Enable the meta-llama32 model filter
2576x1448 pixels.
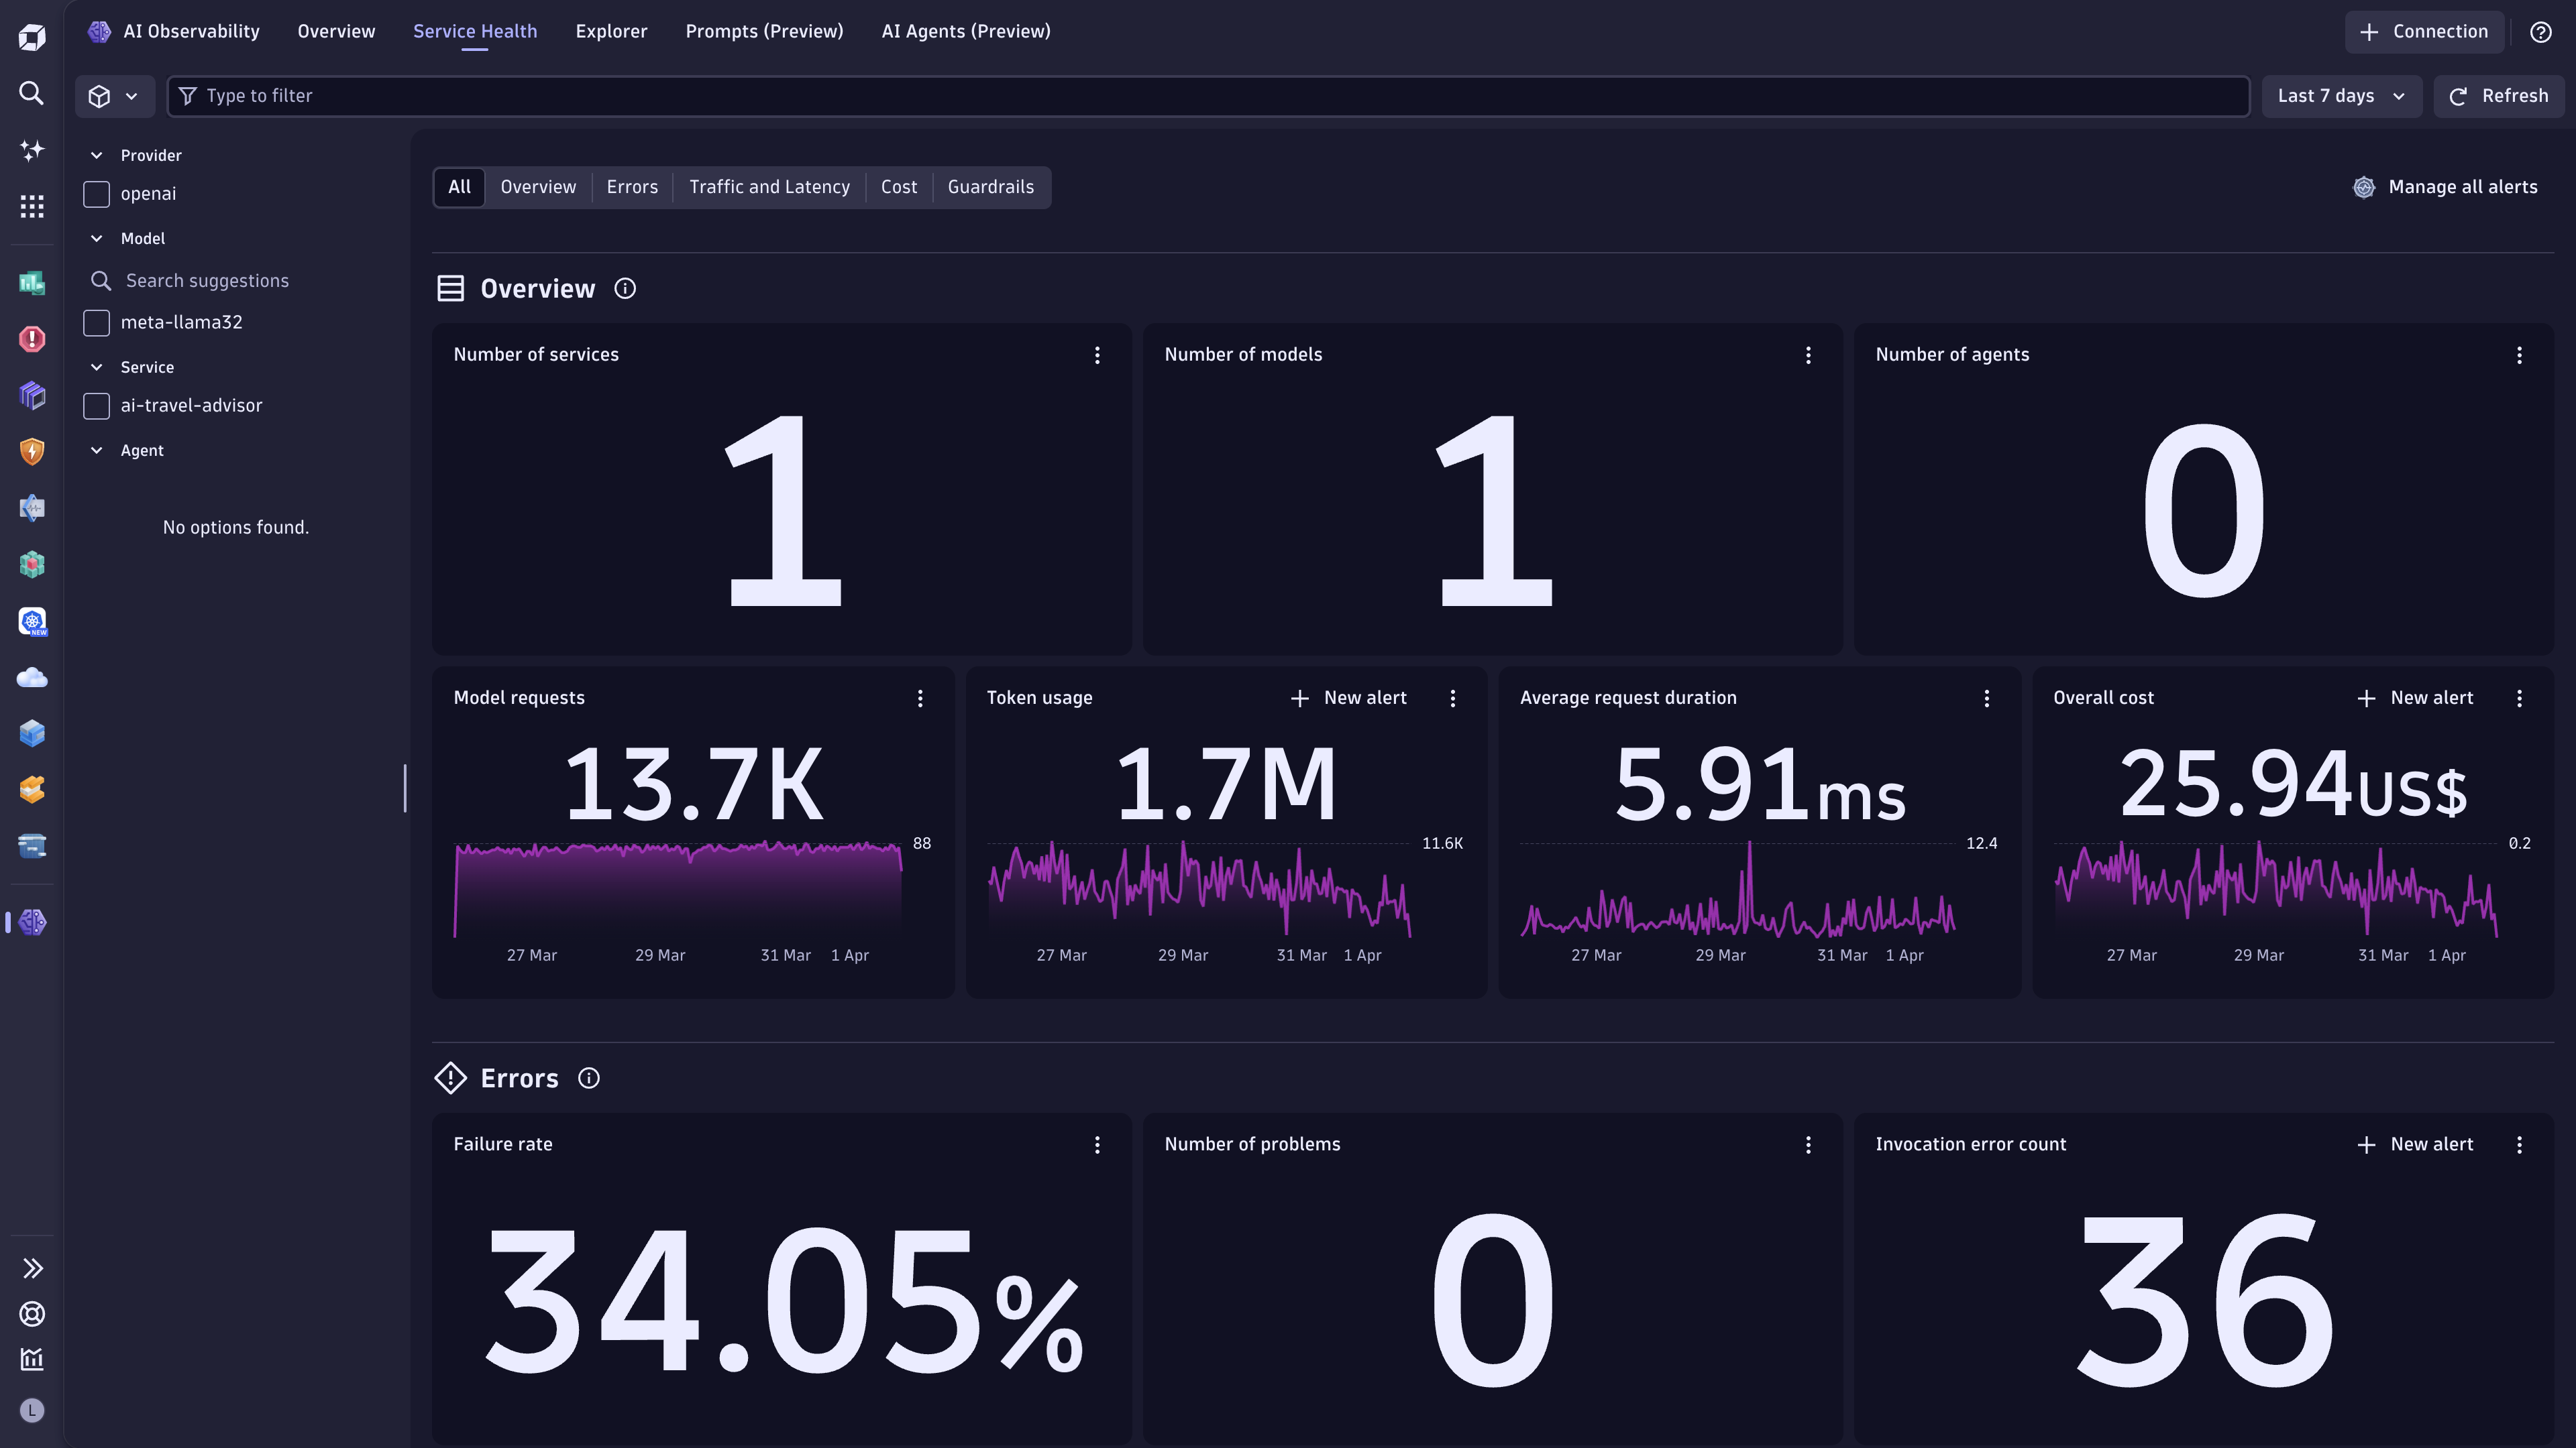pos(96,322)
